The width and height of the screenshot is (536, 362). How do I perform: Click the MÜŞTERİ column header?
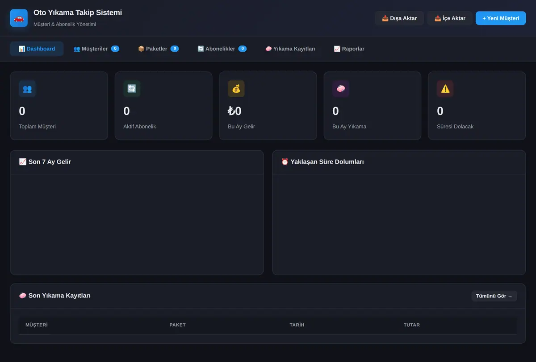coord(37,325)
